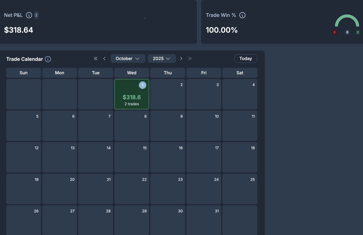Click the Tue column header
Viewport: 363px width, 235px height.
pos(96,73)
